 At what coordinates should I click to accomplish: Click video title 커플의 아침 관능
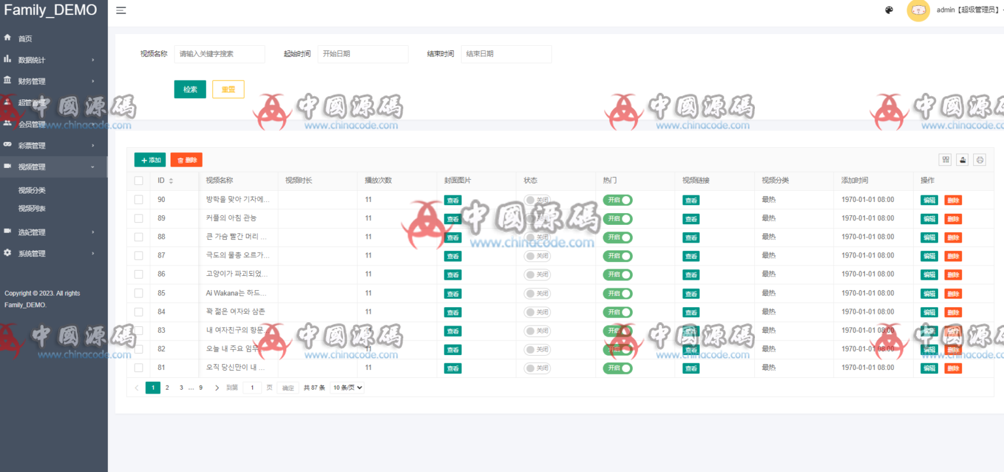tap(231, 218)
